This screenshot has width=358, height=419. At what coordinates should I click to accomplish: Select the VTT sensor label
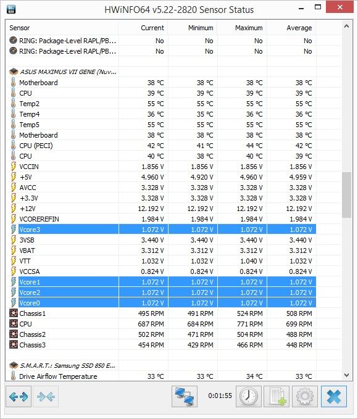pos(25,261)
